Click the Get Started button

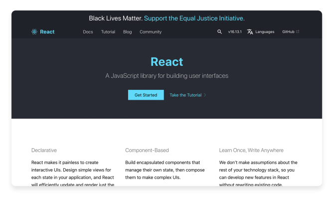click(x=146, y=95)
